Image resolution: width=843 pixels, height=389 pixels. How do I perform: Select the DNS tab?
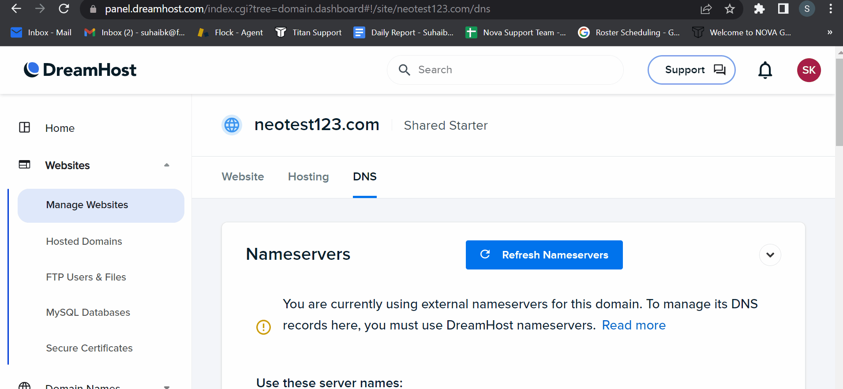coord(365,177)
